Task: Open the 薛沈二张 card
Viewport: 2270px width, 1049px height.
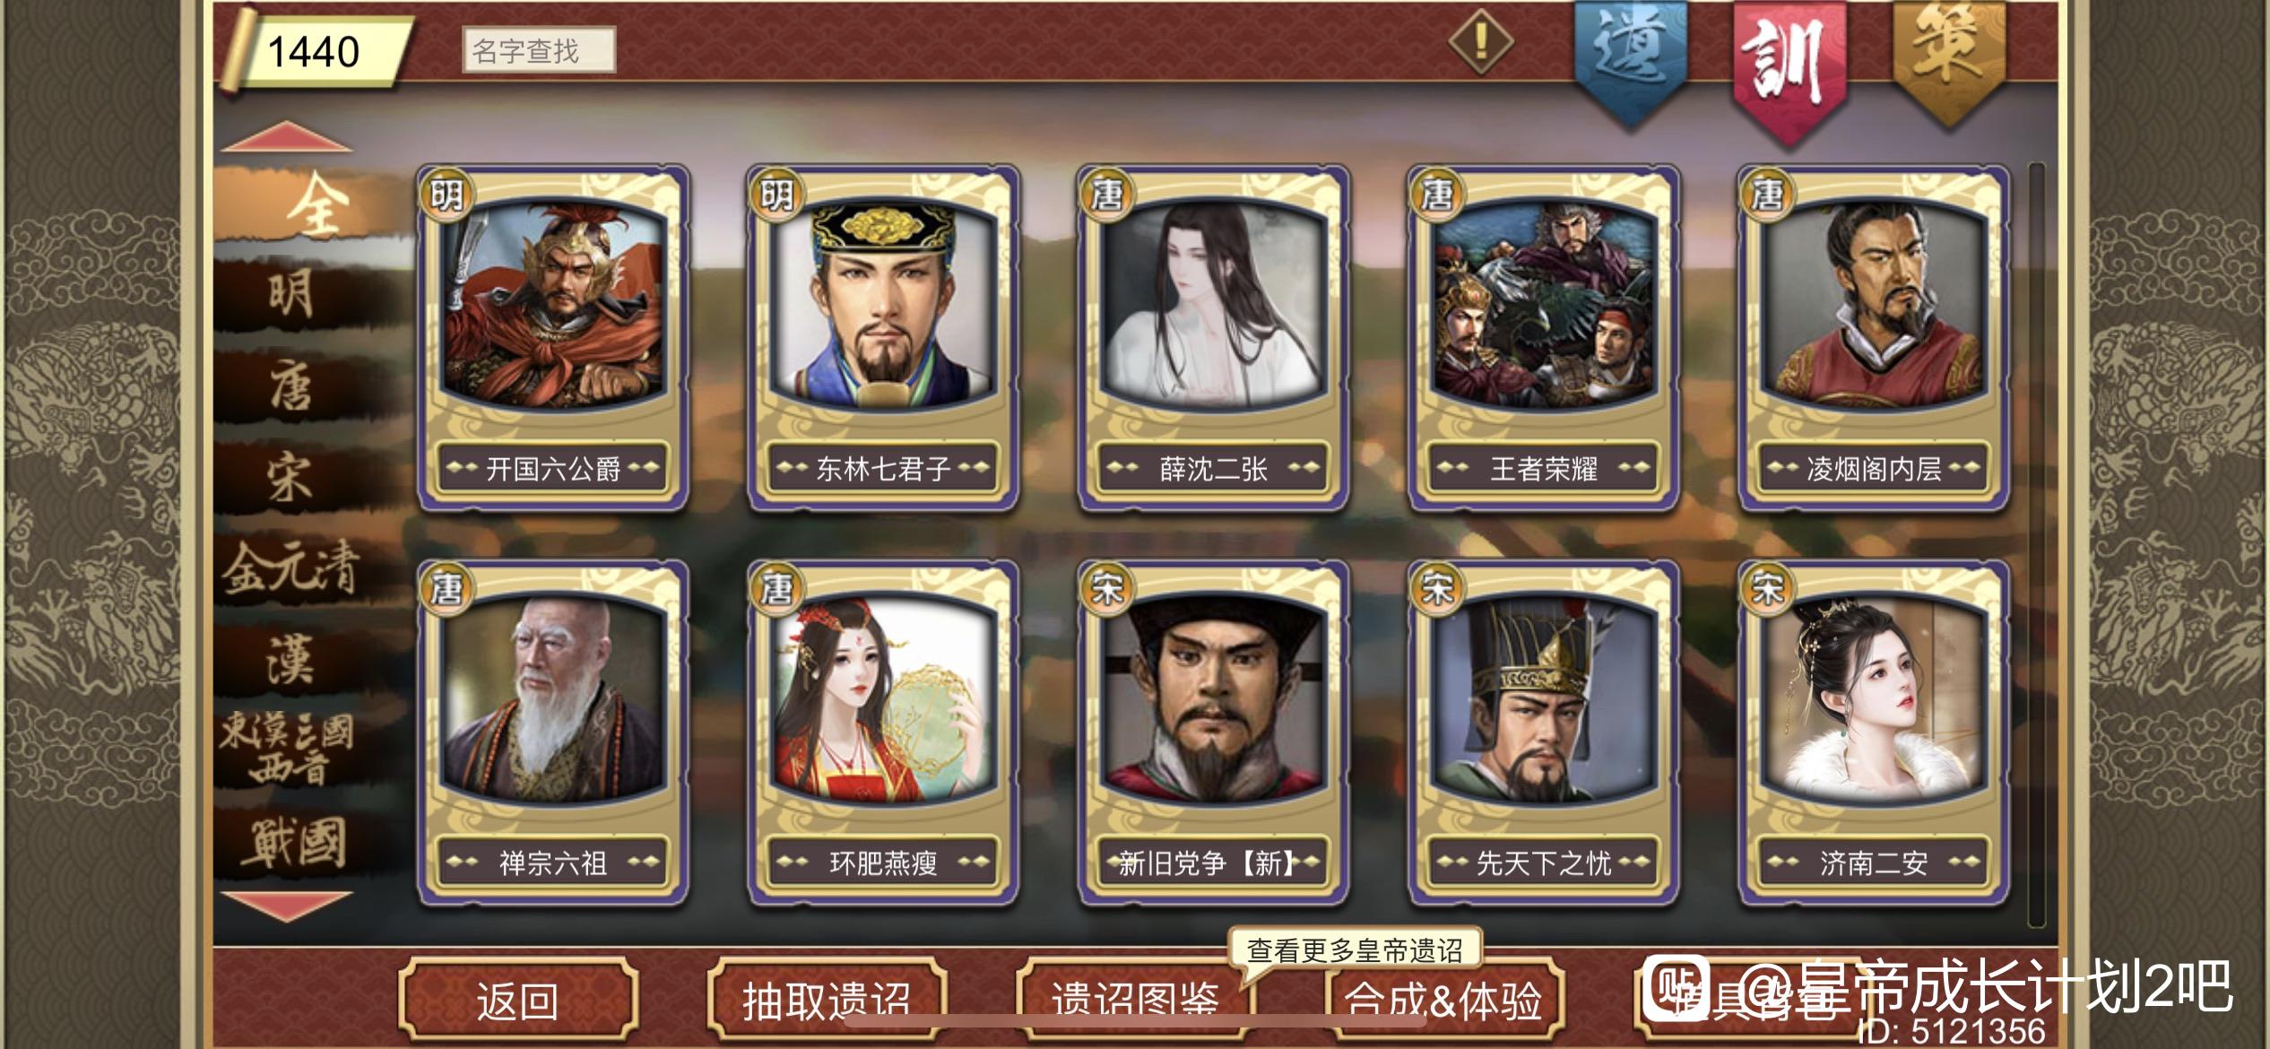Action: click(1213, 337)
